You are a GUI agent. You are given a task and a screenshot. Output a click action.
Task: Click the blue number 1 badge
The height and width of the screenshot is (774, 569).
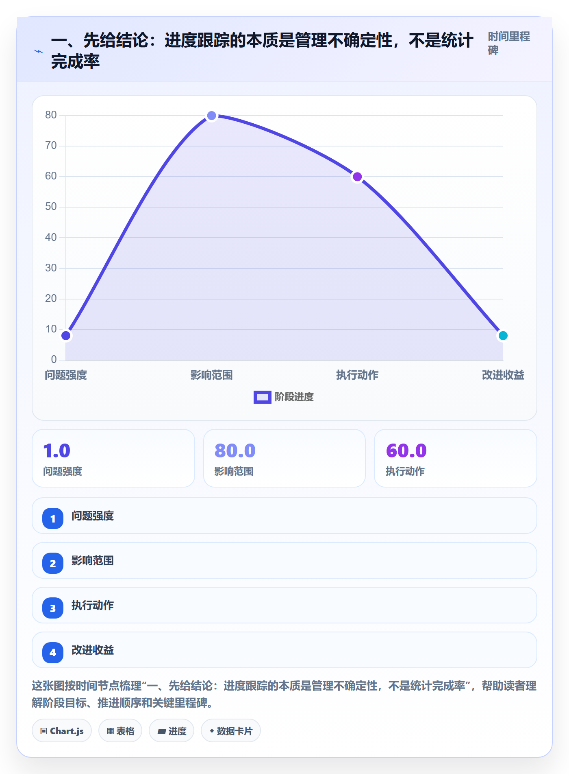pyautogui.click(x=53, y=518)
